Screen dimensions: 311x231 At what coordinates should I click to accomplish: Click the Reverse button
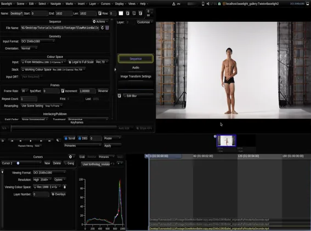tap(103, 91)
